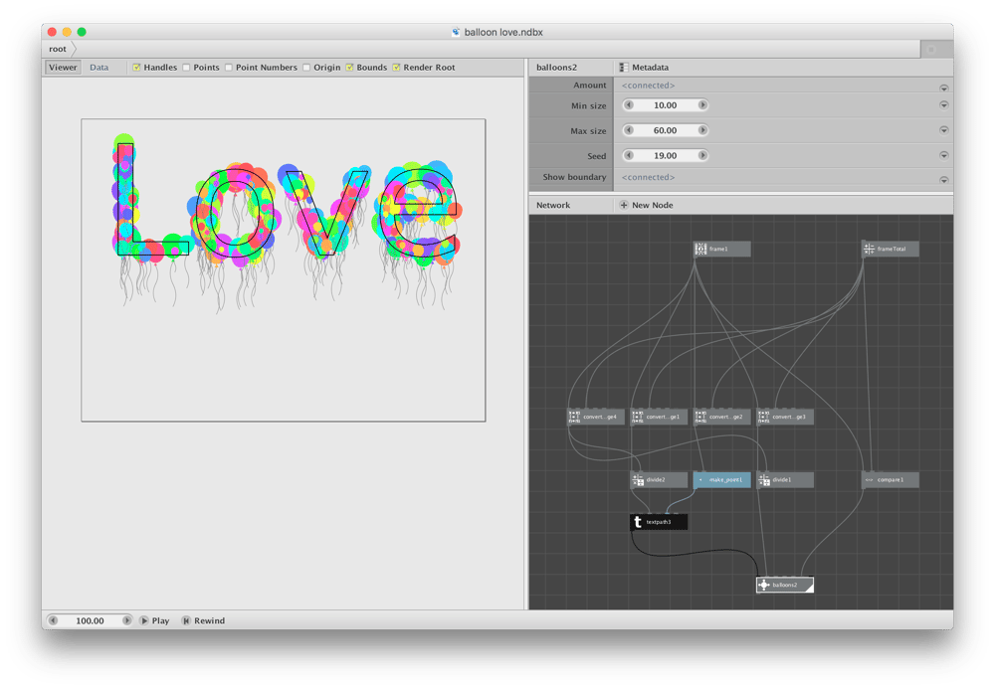This screenshot has height=689, width=995.
Task: Click the New Node button label
Action: [x=653, y=205]
